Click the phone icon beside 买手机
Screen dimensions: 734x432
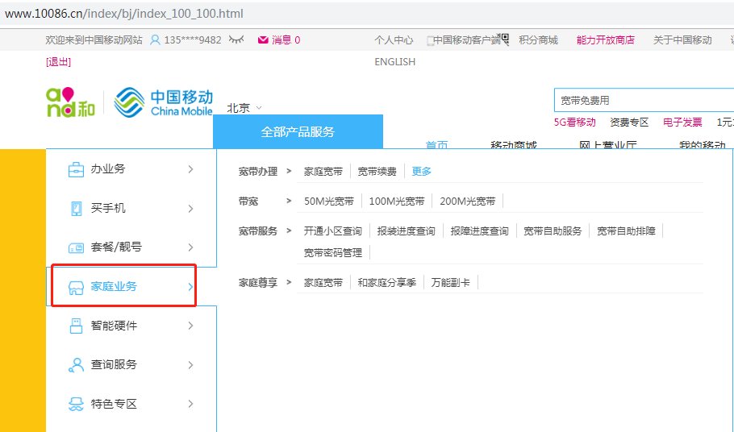pos(76,209)
